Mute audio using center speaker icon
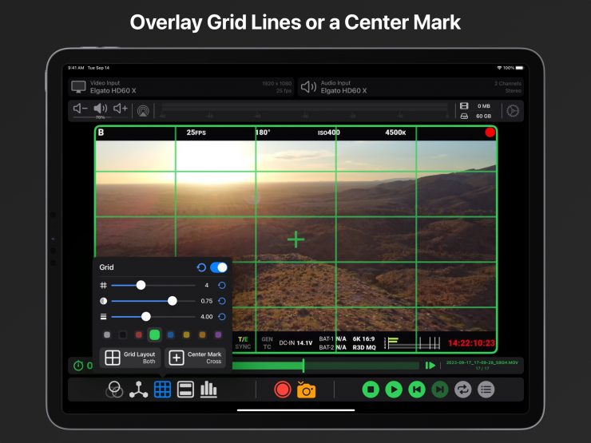This screenshot has width=591, height=443. pyautogui.click(x=101, y=109)
